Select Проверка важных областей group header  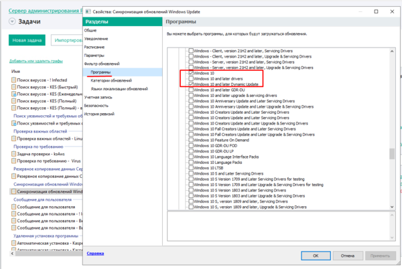point(40,131)
